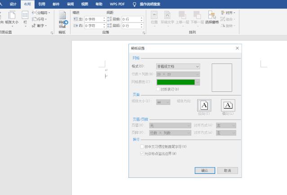287x195 pixels.
Task: Open the 旋转 rotate dropdown
Action: [228, 26]
